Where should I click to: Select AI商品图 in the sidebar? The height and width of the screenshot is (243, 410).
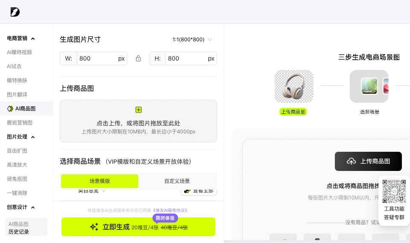pos(26,109)
